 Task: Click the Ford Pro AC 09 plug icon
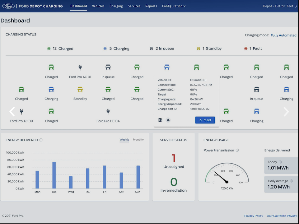coord(21,111)
